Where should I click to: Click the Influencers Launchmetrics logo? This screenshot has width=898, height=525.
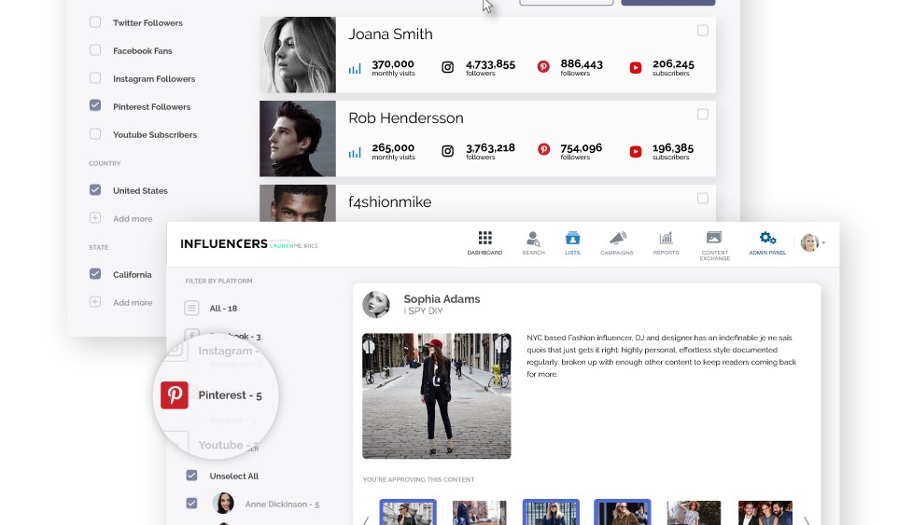pyautogui.click(x=249, y=243)
